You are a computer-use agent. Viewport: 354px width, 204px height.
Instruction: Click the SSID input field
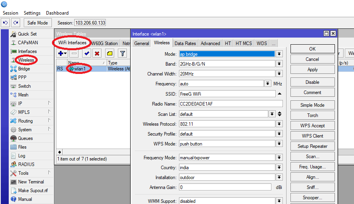[x=227, y=94]
